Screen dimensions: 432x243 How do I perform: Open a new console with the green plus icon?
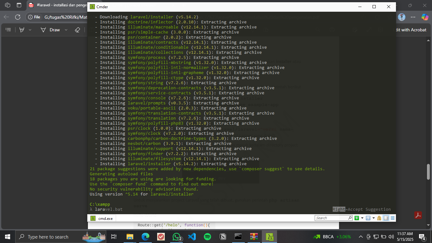pyautogui.click(x=357, y=218)
